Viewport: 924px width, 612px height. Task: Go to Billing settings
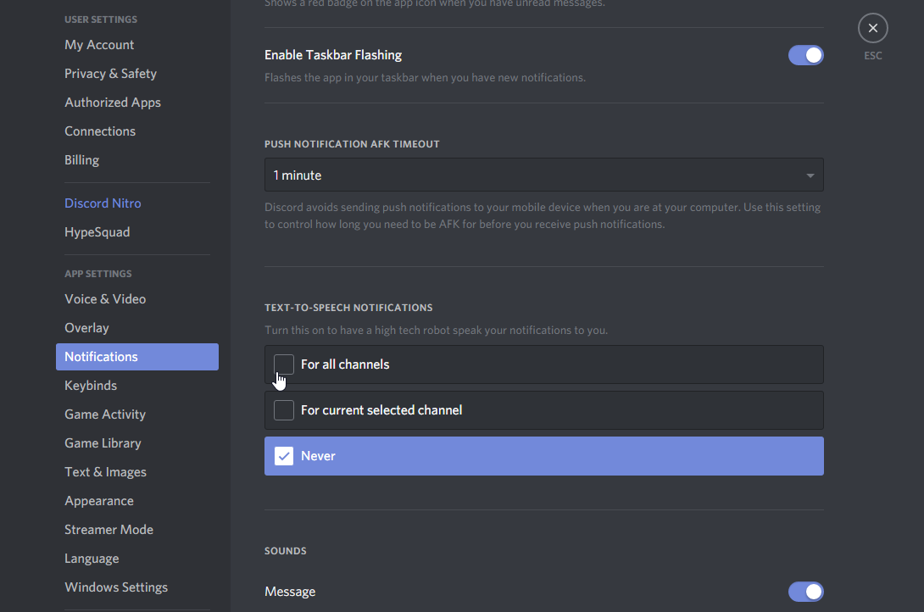coord(81,159)
